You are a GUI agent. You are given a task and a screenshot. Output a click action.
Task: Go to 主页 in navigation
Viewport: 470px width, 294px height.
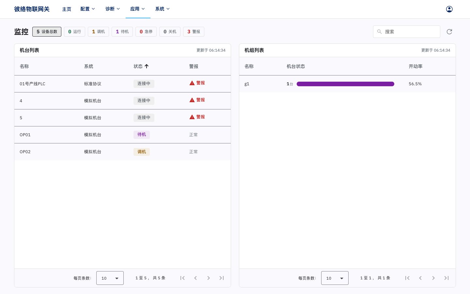point(67,9)
